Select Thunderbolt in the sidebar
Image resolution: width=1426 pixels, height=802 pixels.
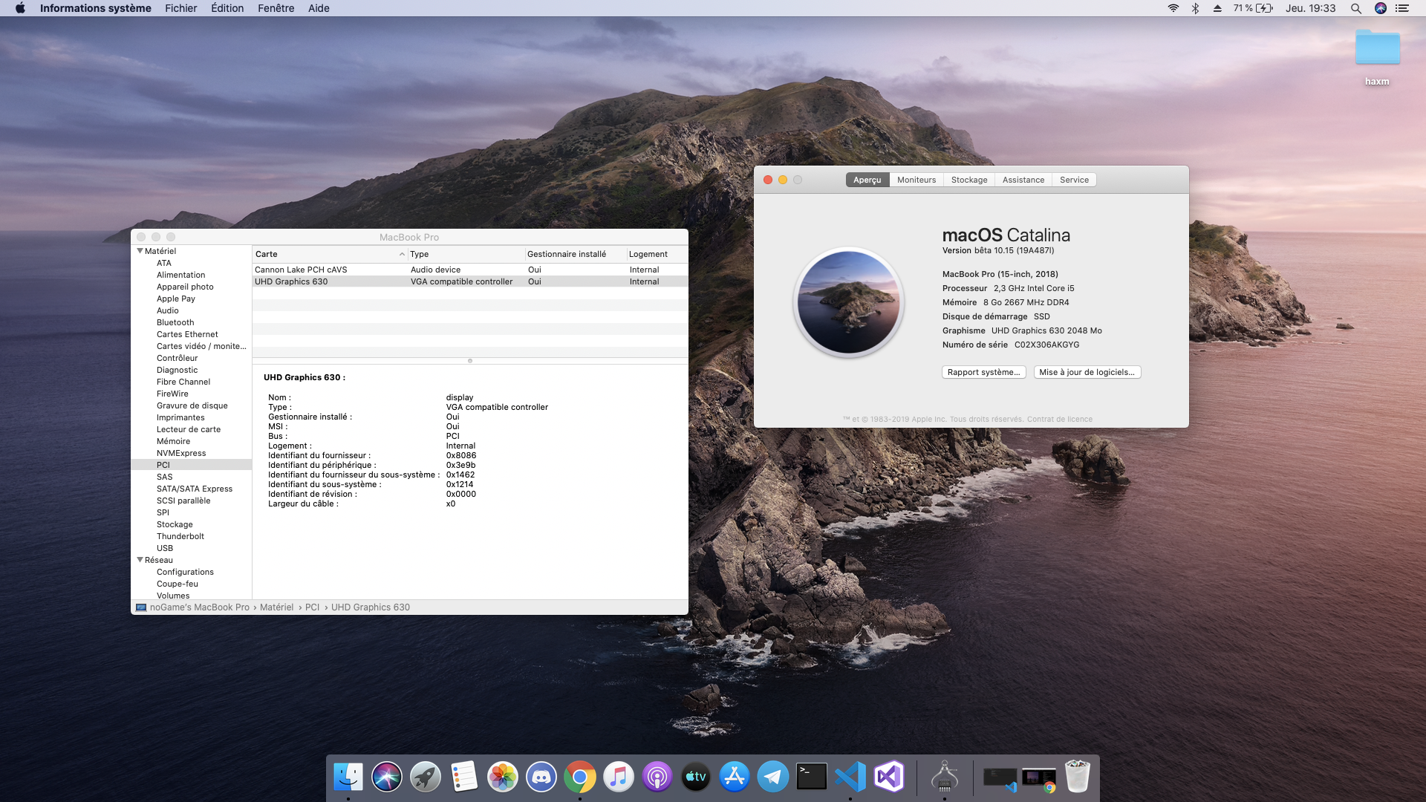coord(180,536)
